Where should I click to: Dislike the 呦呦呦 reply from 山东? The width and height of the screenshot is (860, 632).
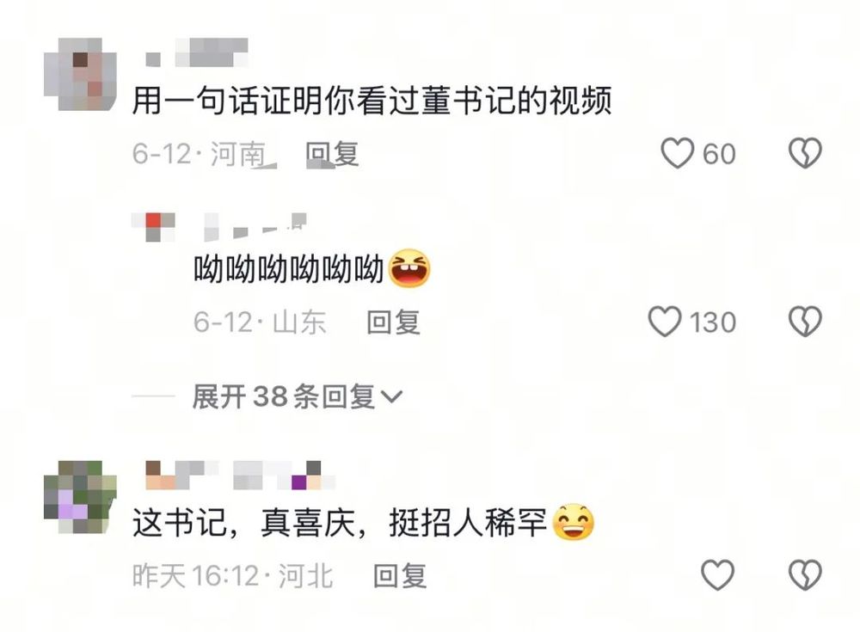pyautogui.click(x=805, y=322)
